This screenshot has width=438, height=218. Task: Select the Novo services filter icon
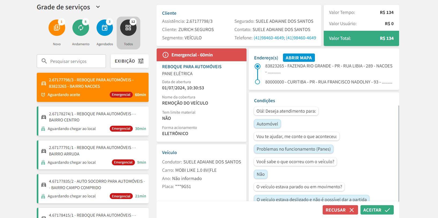tap(57, 28)
